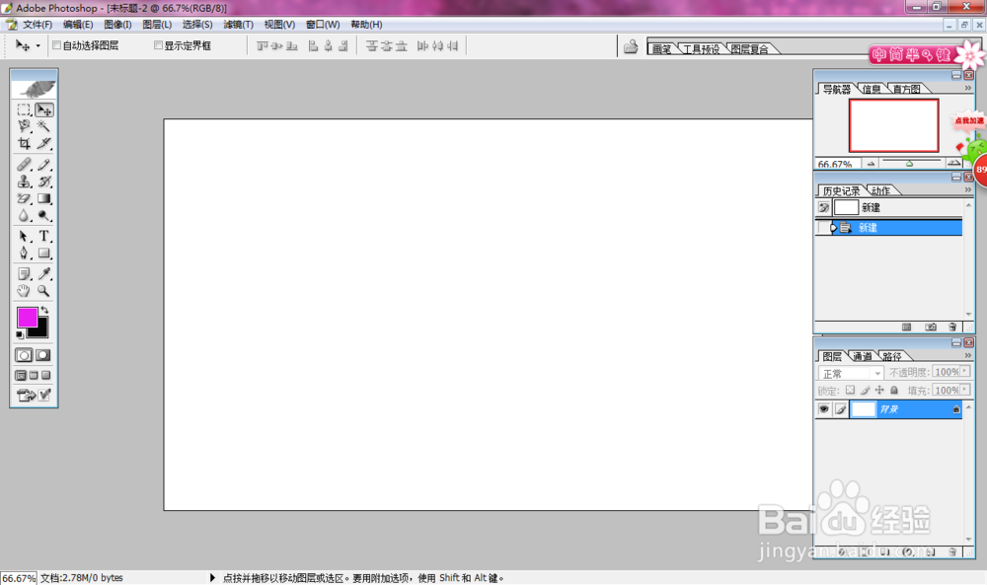The width and height of the screenshot is (987, 585).
Task: Switch to 动作 tab
Action: coord(880,190)
